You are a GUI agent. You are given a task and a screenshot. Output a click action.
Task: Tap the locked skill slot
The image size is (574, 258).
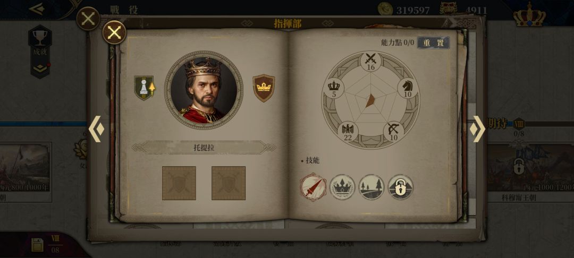click(401, 187)
